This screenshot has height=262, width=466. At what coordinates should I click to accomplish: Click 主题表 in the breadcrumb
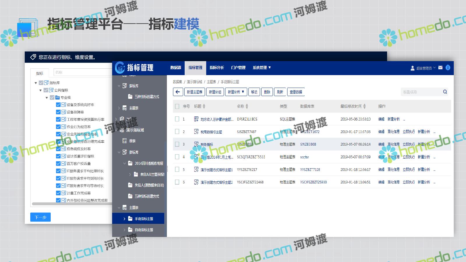pos(211,82)
